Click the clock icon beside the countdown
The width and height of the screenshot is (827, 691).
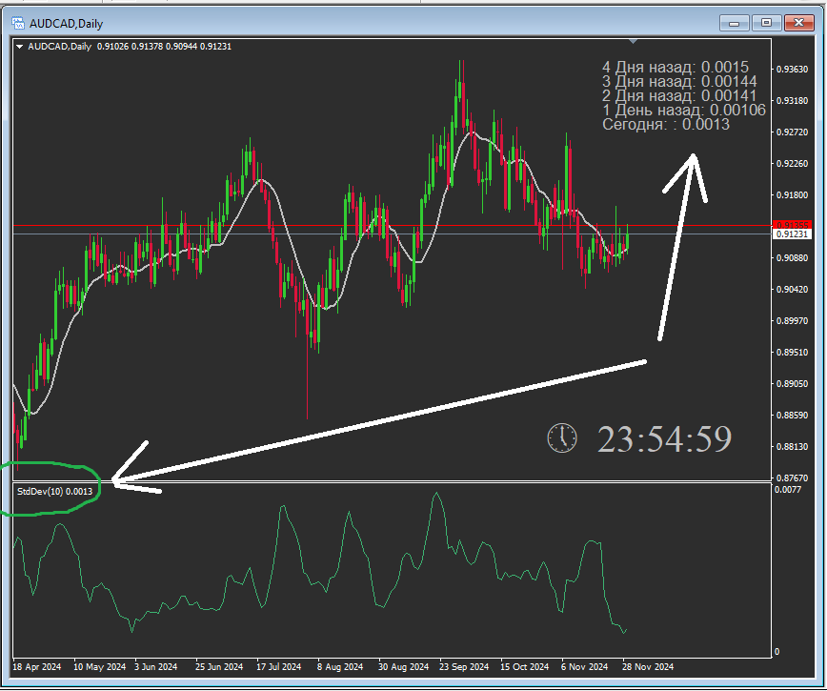click(x=562, y=437)
